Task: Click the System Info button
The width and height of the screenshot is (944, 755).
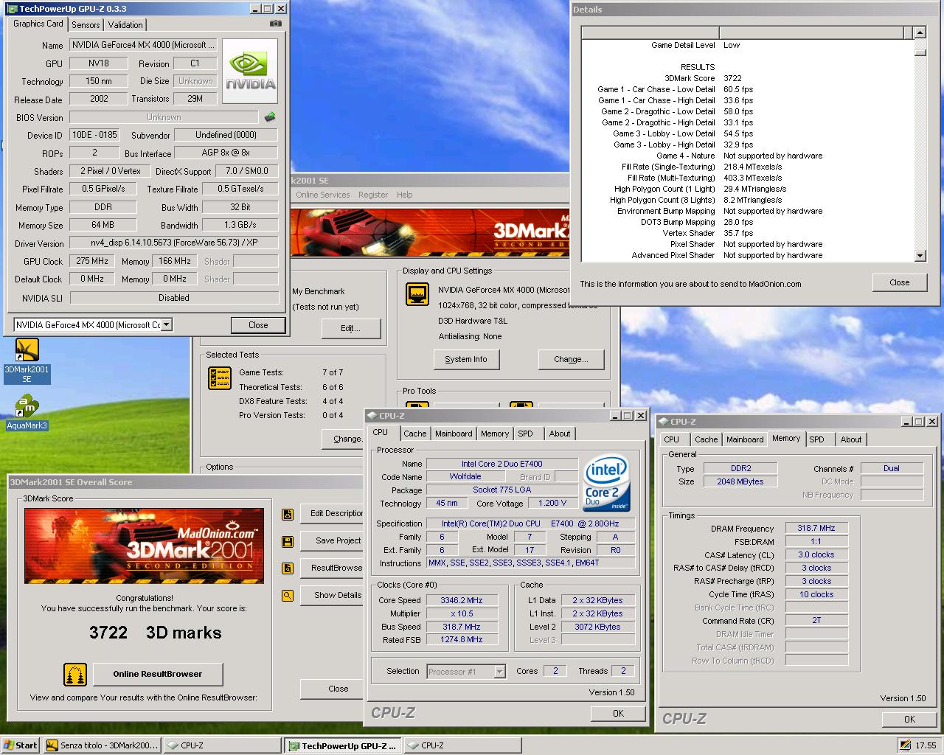Action: coord(466,359)
